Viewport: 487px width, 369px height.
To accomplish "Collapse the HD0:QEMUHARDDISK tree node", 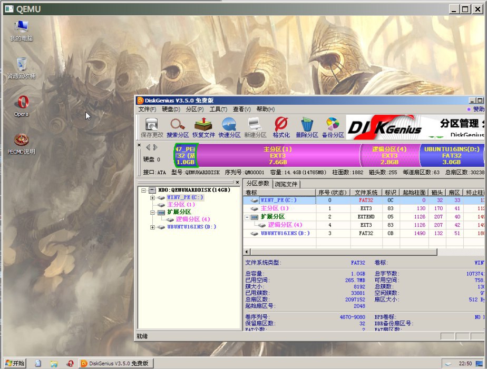I will [143, 190].
